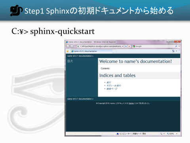
Task: Click the Internet Explorer back button
Action: click(x=68, y=46)
